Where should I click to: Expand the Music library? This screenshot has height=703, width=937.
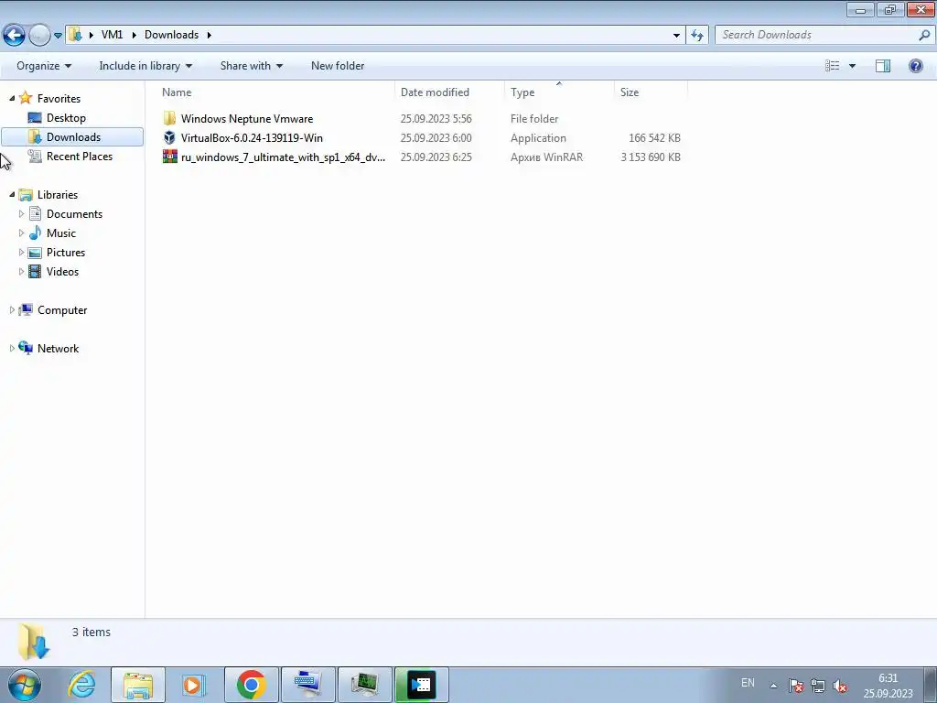22,233
